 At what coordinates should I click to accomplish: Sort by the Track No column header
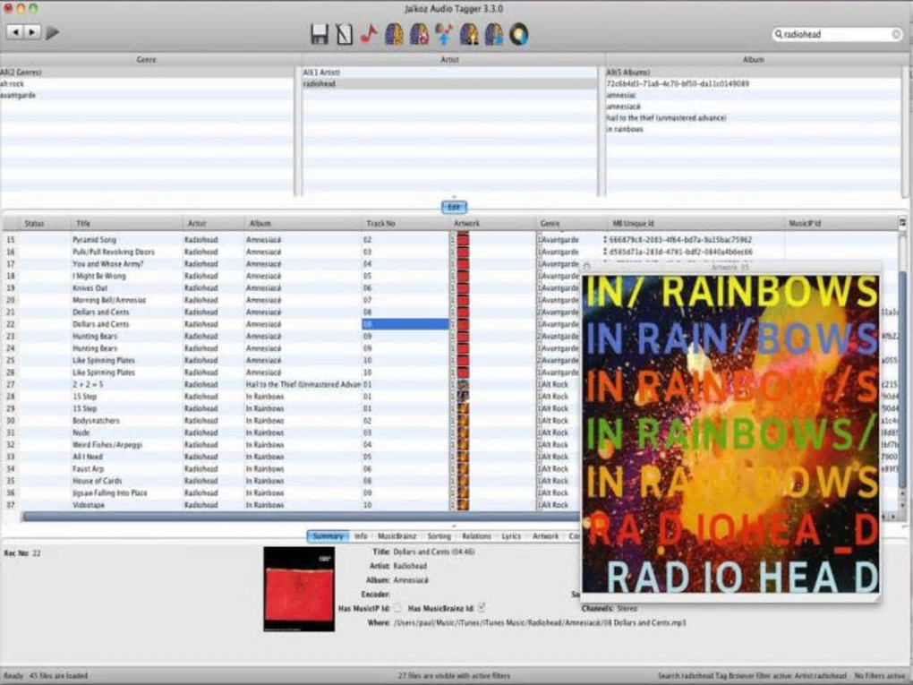coord(405,223)
